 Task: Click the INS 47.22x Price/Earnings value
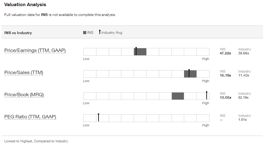(x=225, y=53)
